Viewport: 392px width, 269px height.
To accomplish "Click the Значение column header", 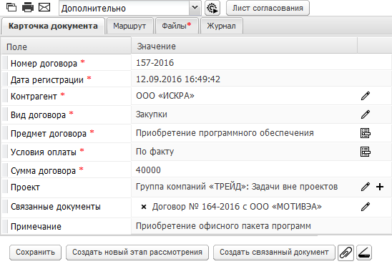I will pyautogui.click(x=244, y=47).
